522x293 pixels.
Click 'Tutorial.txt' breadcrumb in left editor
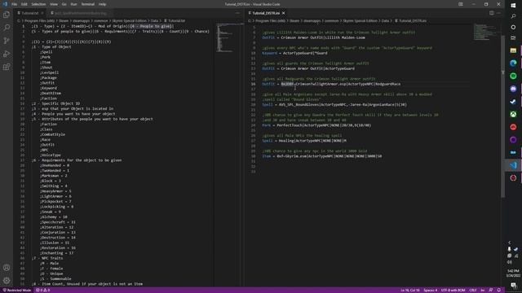[176, 20]
